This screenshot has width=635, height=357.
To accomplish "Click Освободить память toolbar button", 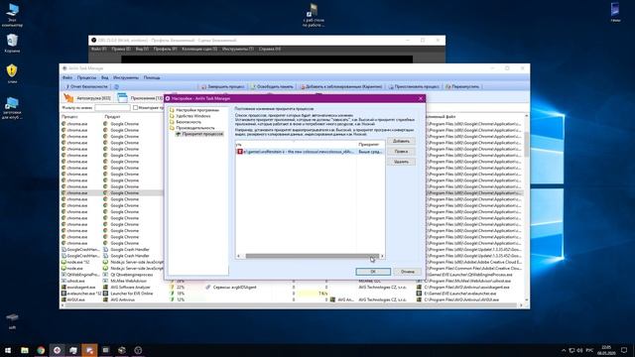I will (x=272, y=86).
